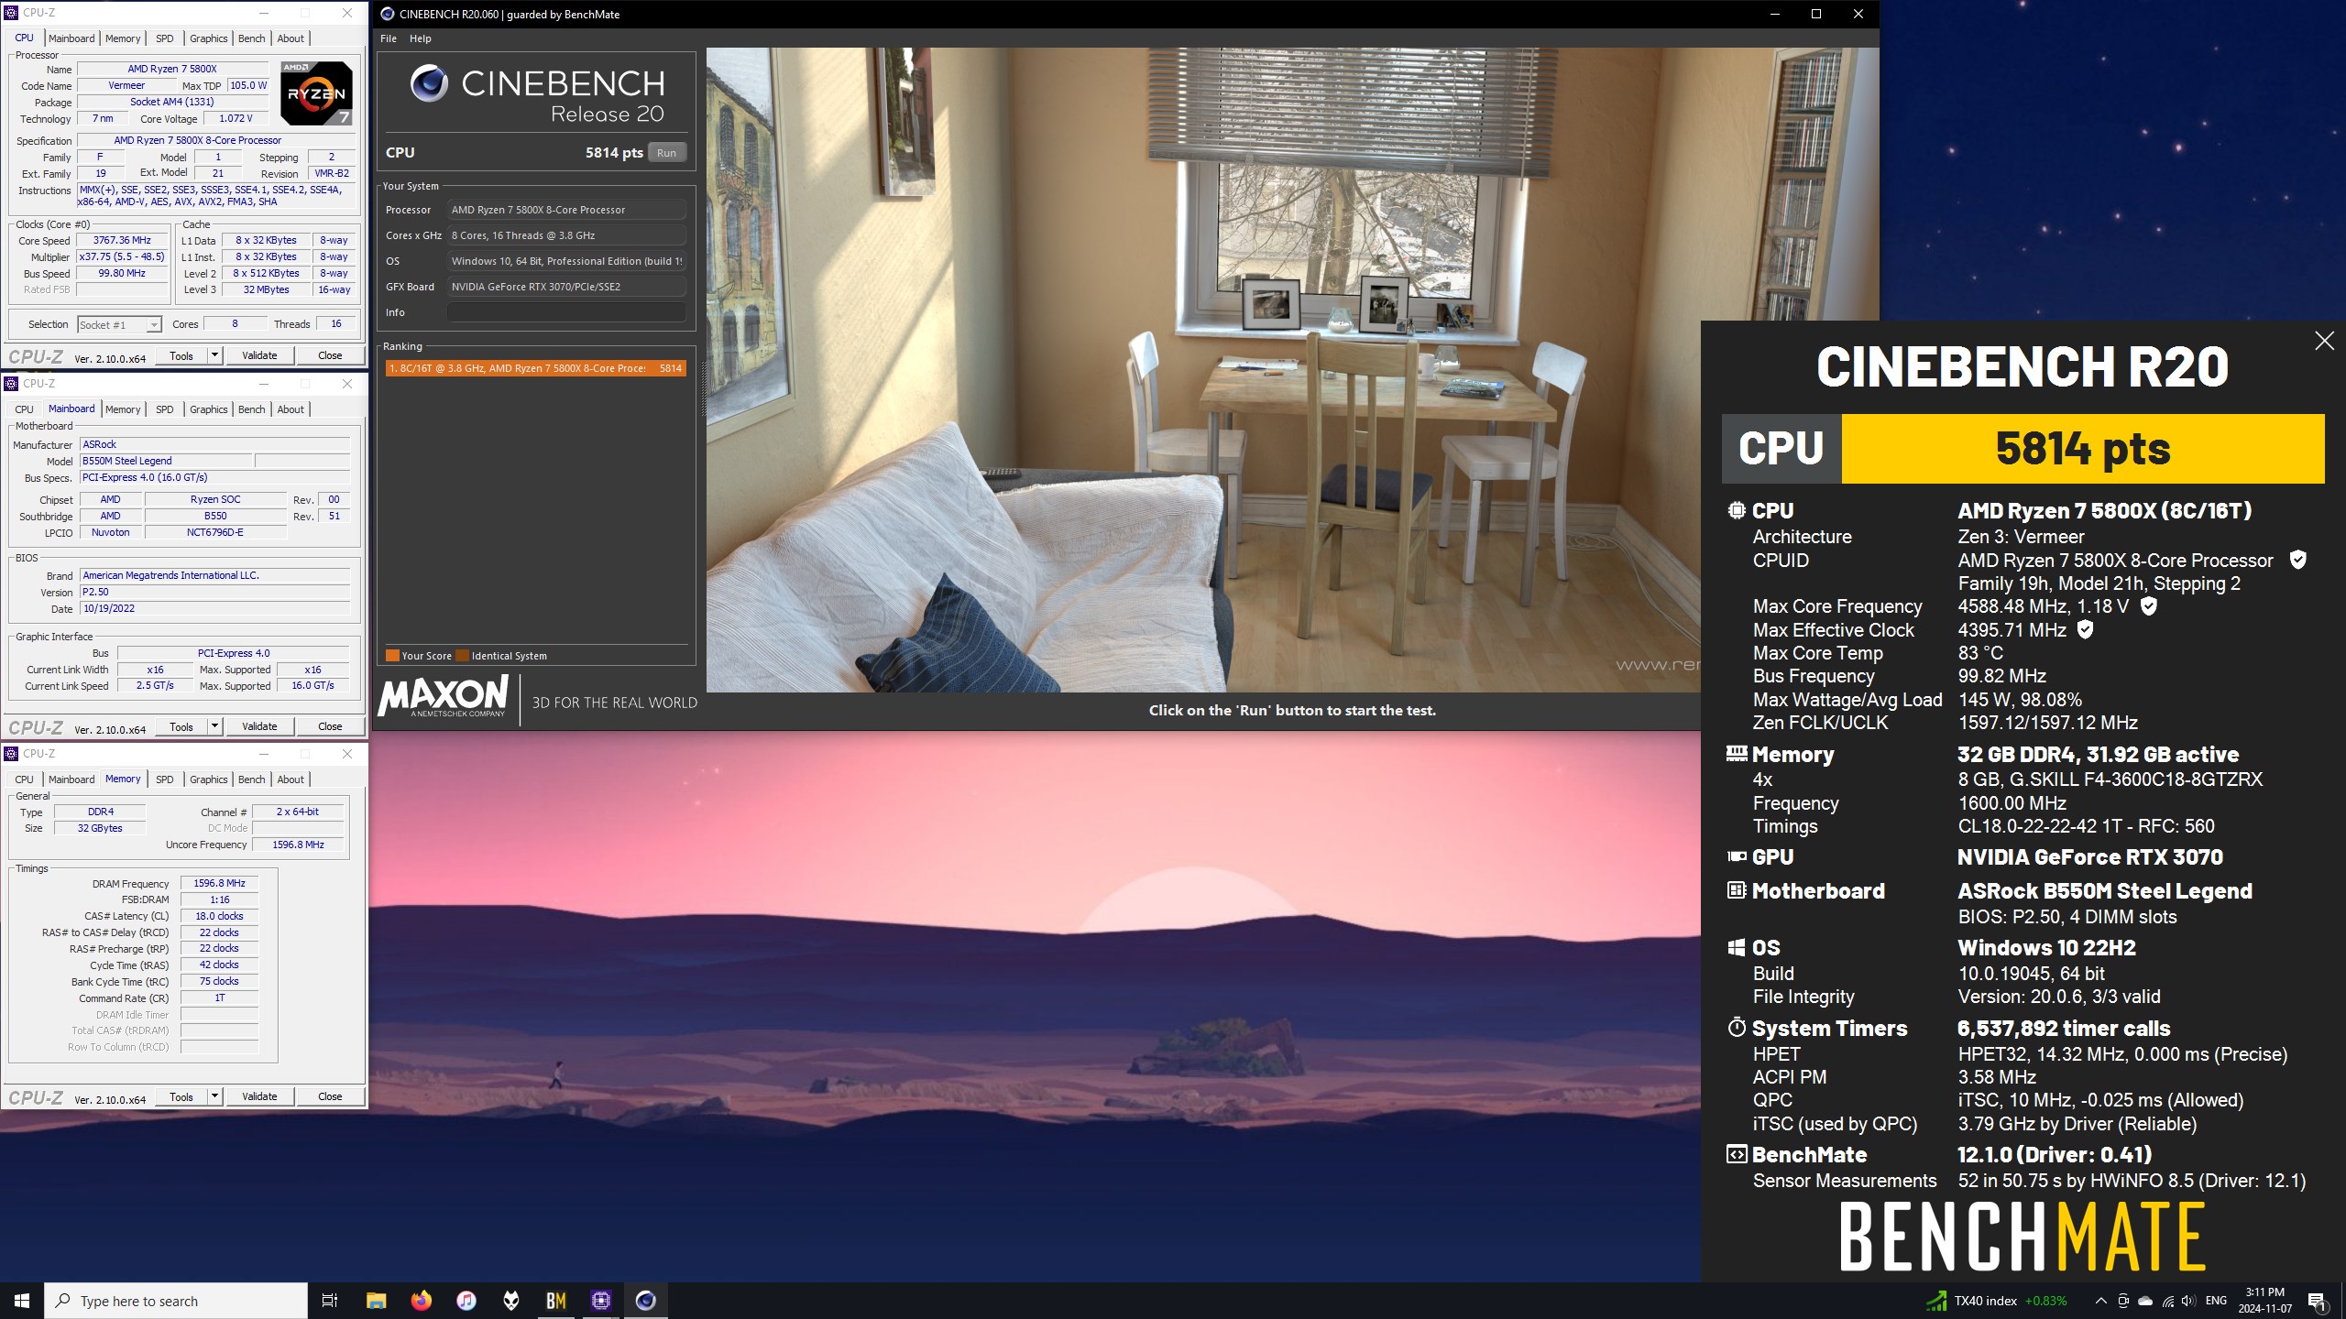2346x1319 pixels.
Task: Click the Identical System legend swatch
Action: [x=463, y=656]
